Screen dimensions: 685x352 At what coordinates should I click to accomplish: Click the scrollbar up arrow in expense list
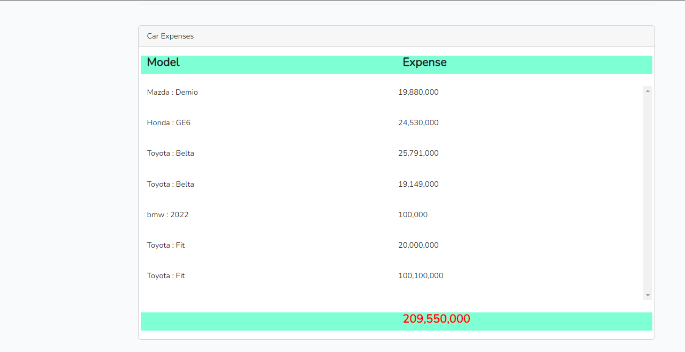[648, 91]
